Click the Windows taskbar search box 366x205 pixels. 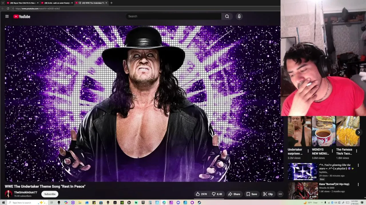coord(27,202)
